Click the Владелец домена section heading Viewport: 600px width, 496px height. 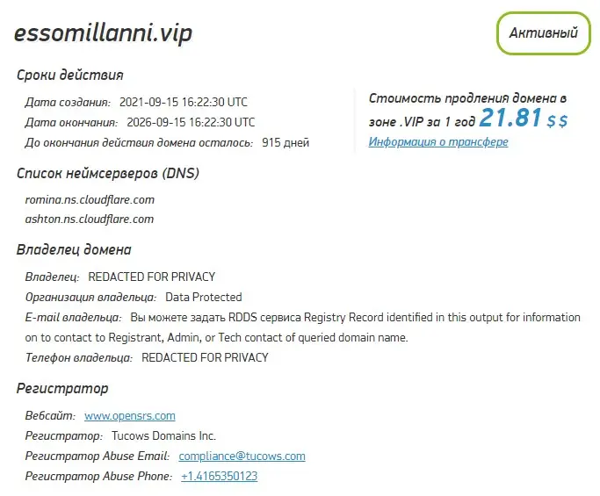coord(74,249)
